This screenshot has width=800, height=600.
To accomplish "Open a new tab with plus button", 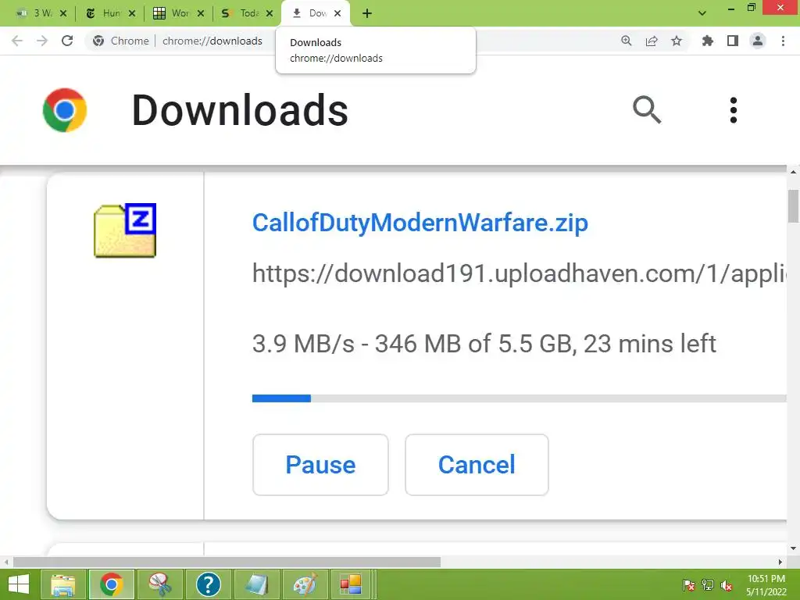I will point(367,13).
